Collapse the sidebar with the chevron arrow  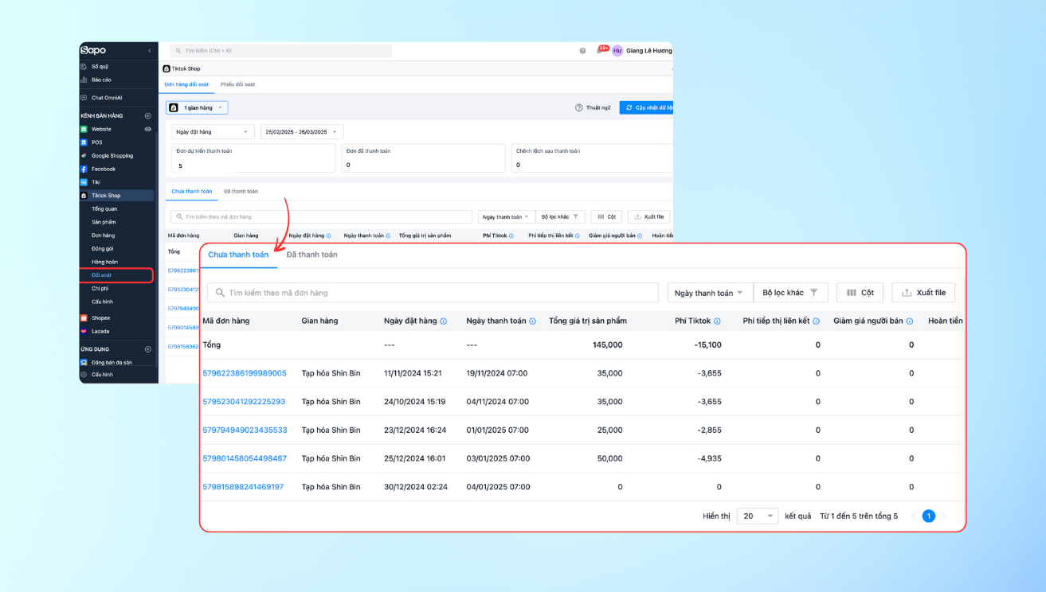[x=150, y=51]
